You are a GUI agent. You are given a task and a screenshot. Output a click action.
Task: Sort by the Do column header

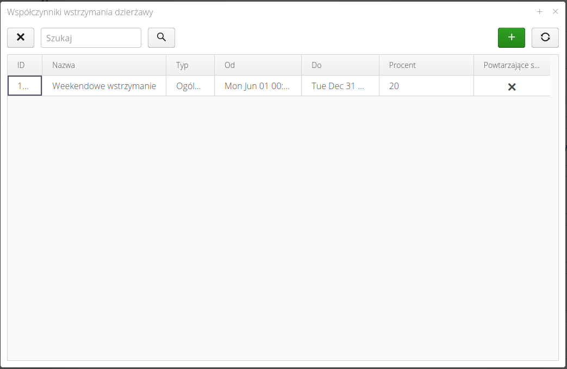[340, 65]
